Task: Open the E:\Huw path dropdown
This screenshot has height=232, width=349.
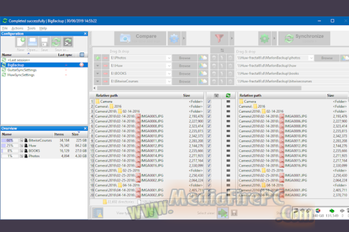Action: 169,66
